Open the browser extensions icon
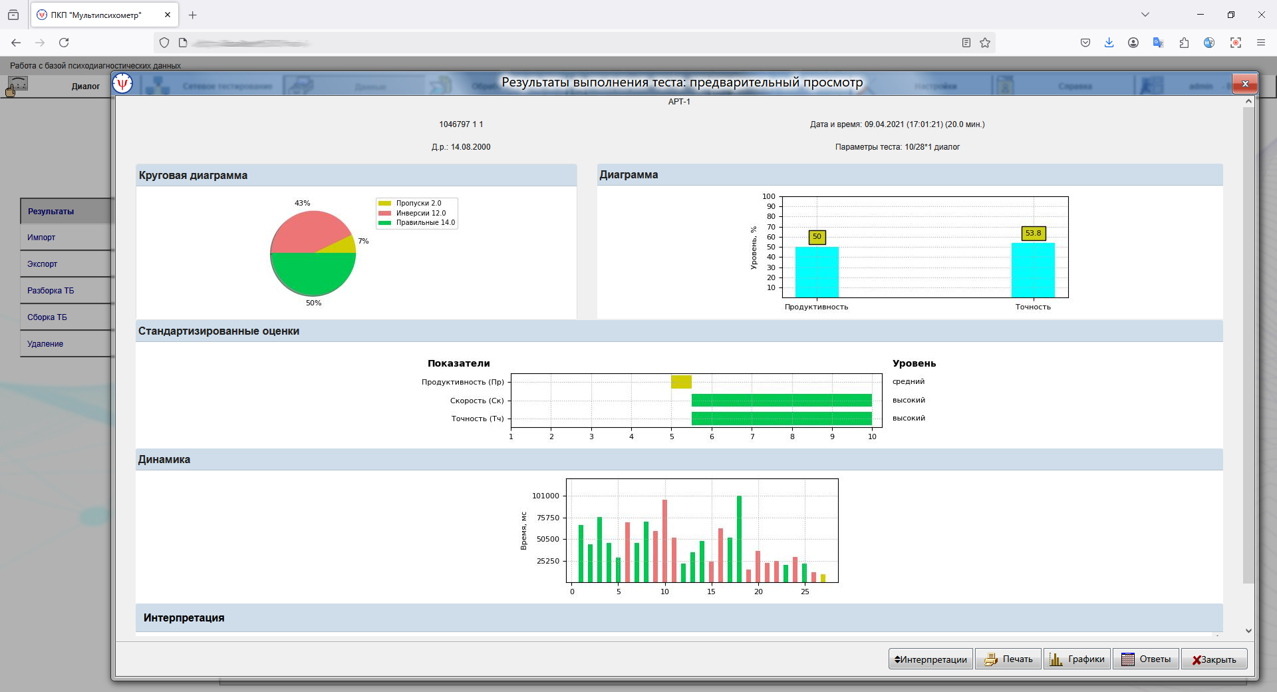The width and height of the screenshot is (1277, 692). click(x=1184, y=43)
